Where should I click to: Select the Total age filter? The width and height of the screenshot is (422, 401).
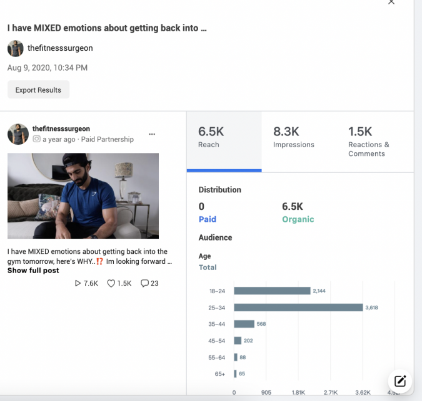pyautogui.click(x=208, y=267)
